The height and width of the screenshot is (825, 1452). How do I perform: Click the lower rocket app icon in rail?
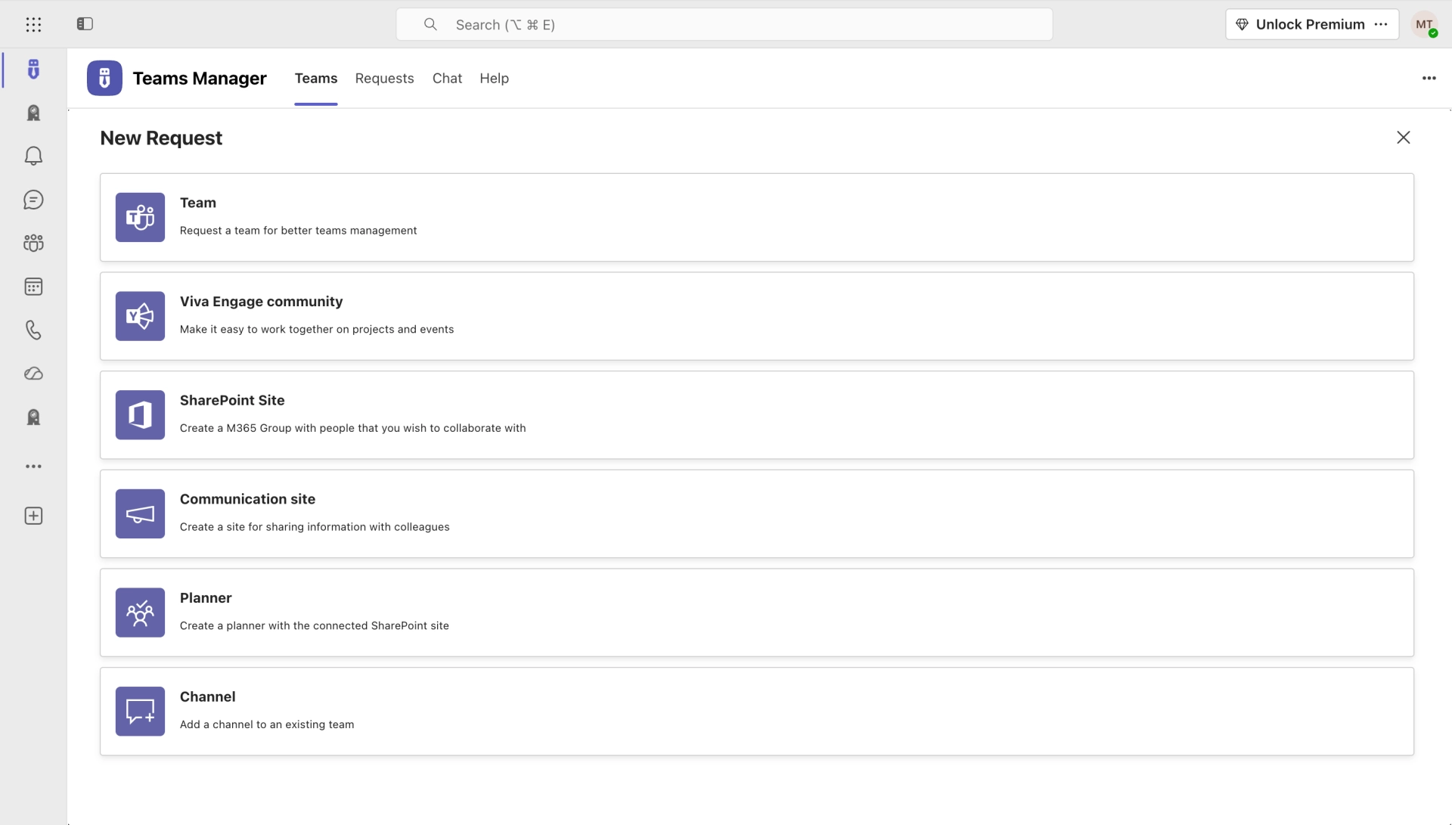coord(33,417)
